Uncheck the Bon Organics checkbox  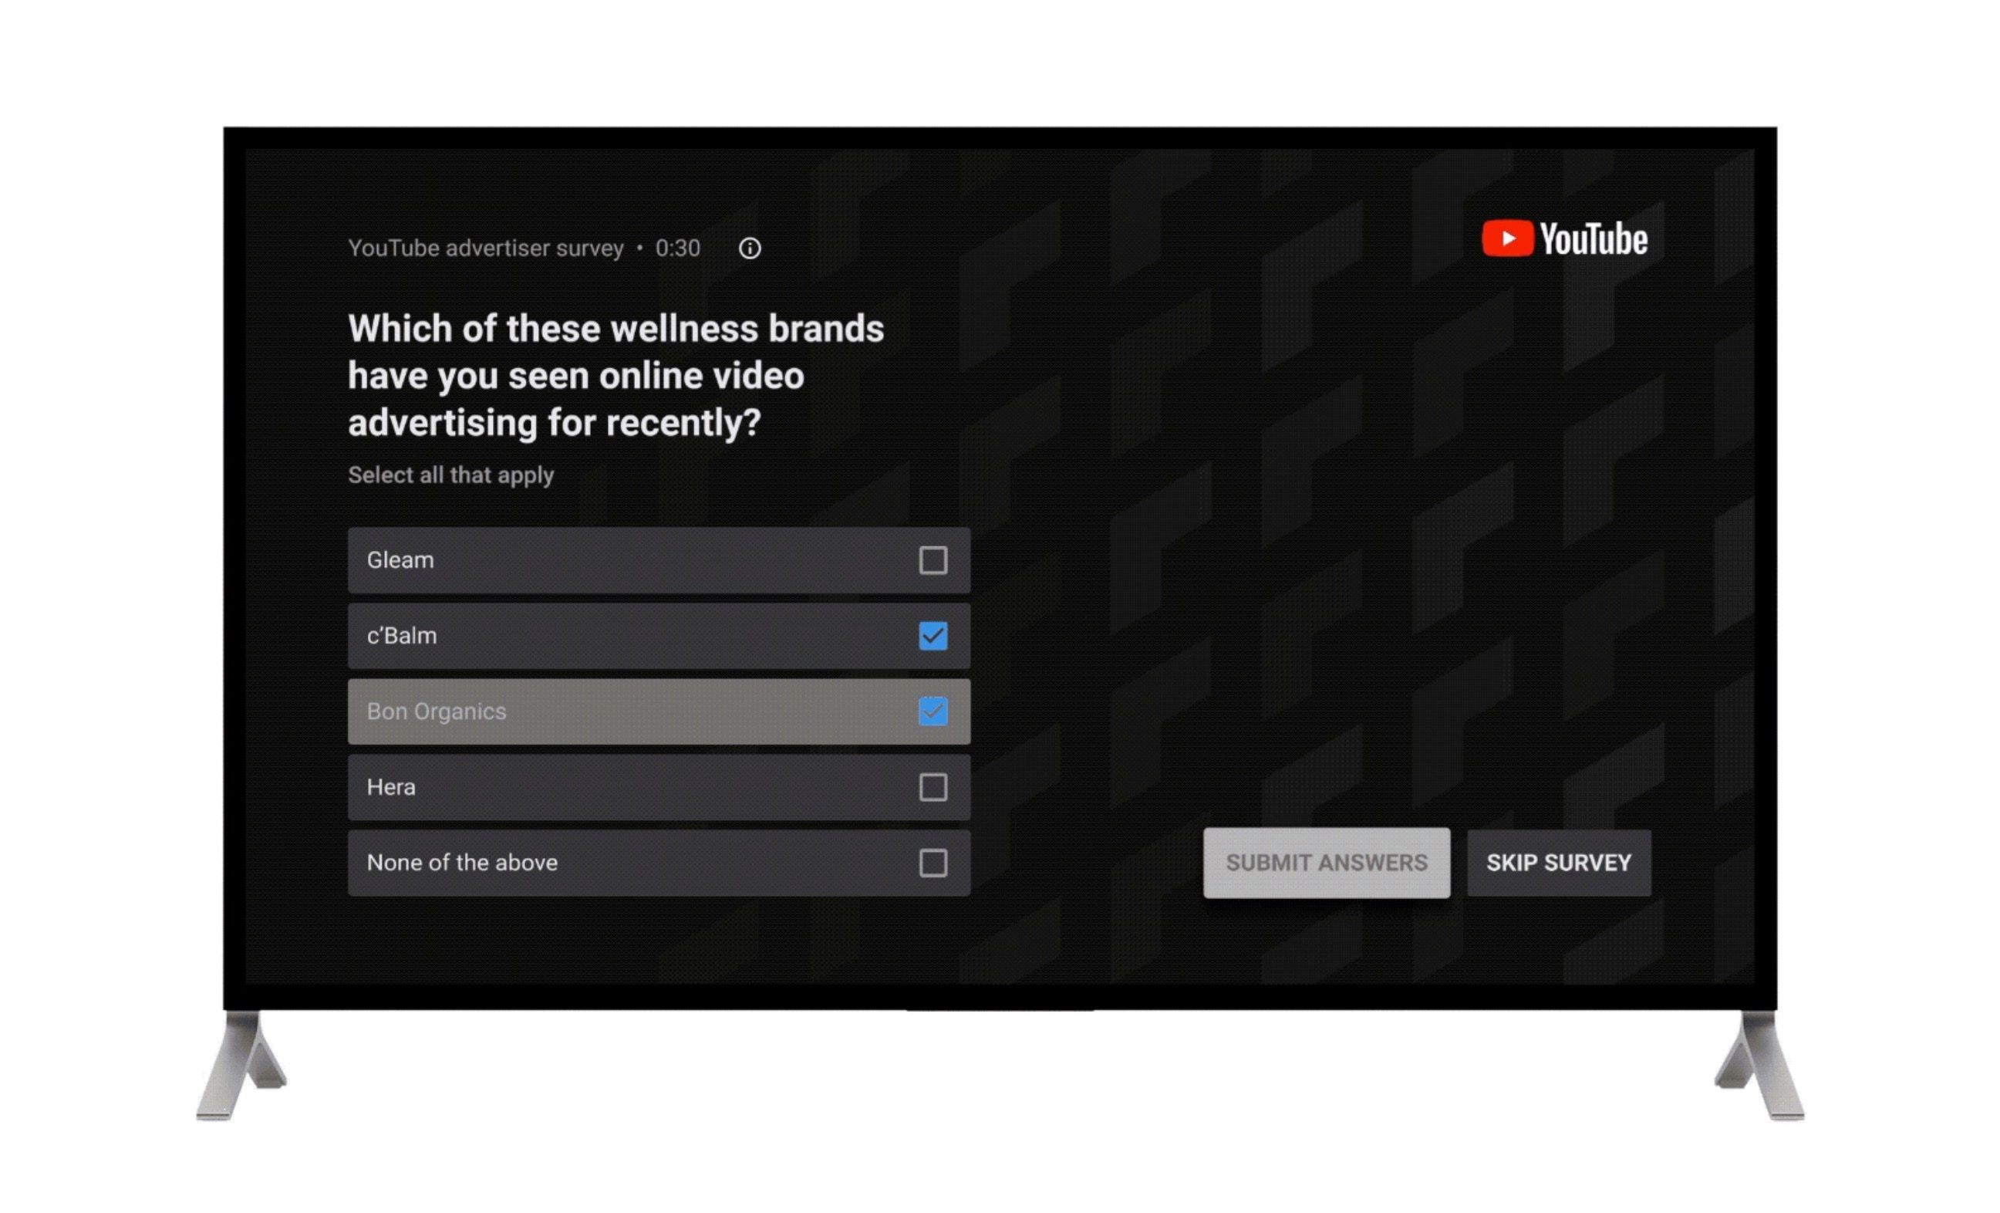point(933,711)
